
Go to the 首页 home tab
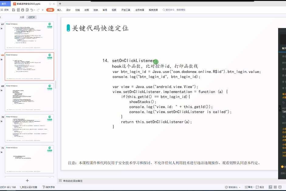[4, 4]
